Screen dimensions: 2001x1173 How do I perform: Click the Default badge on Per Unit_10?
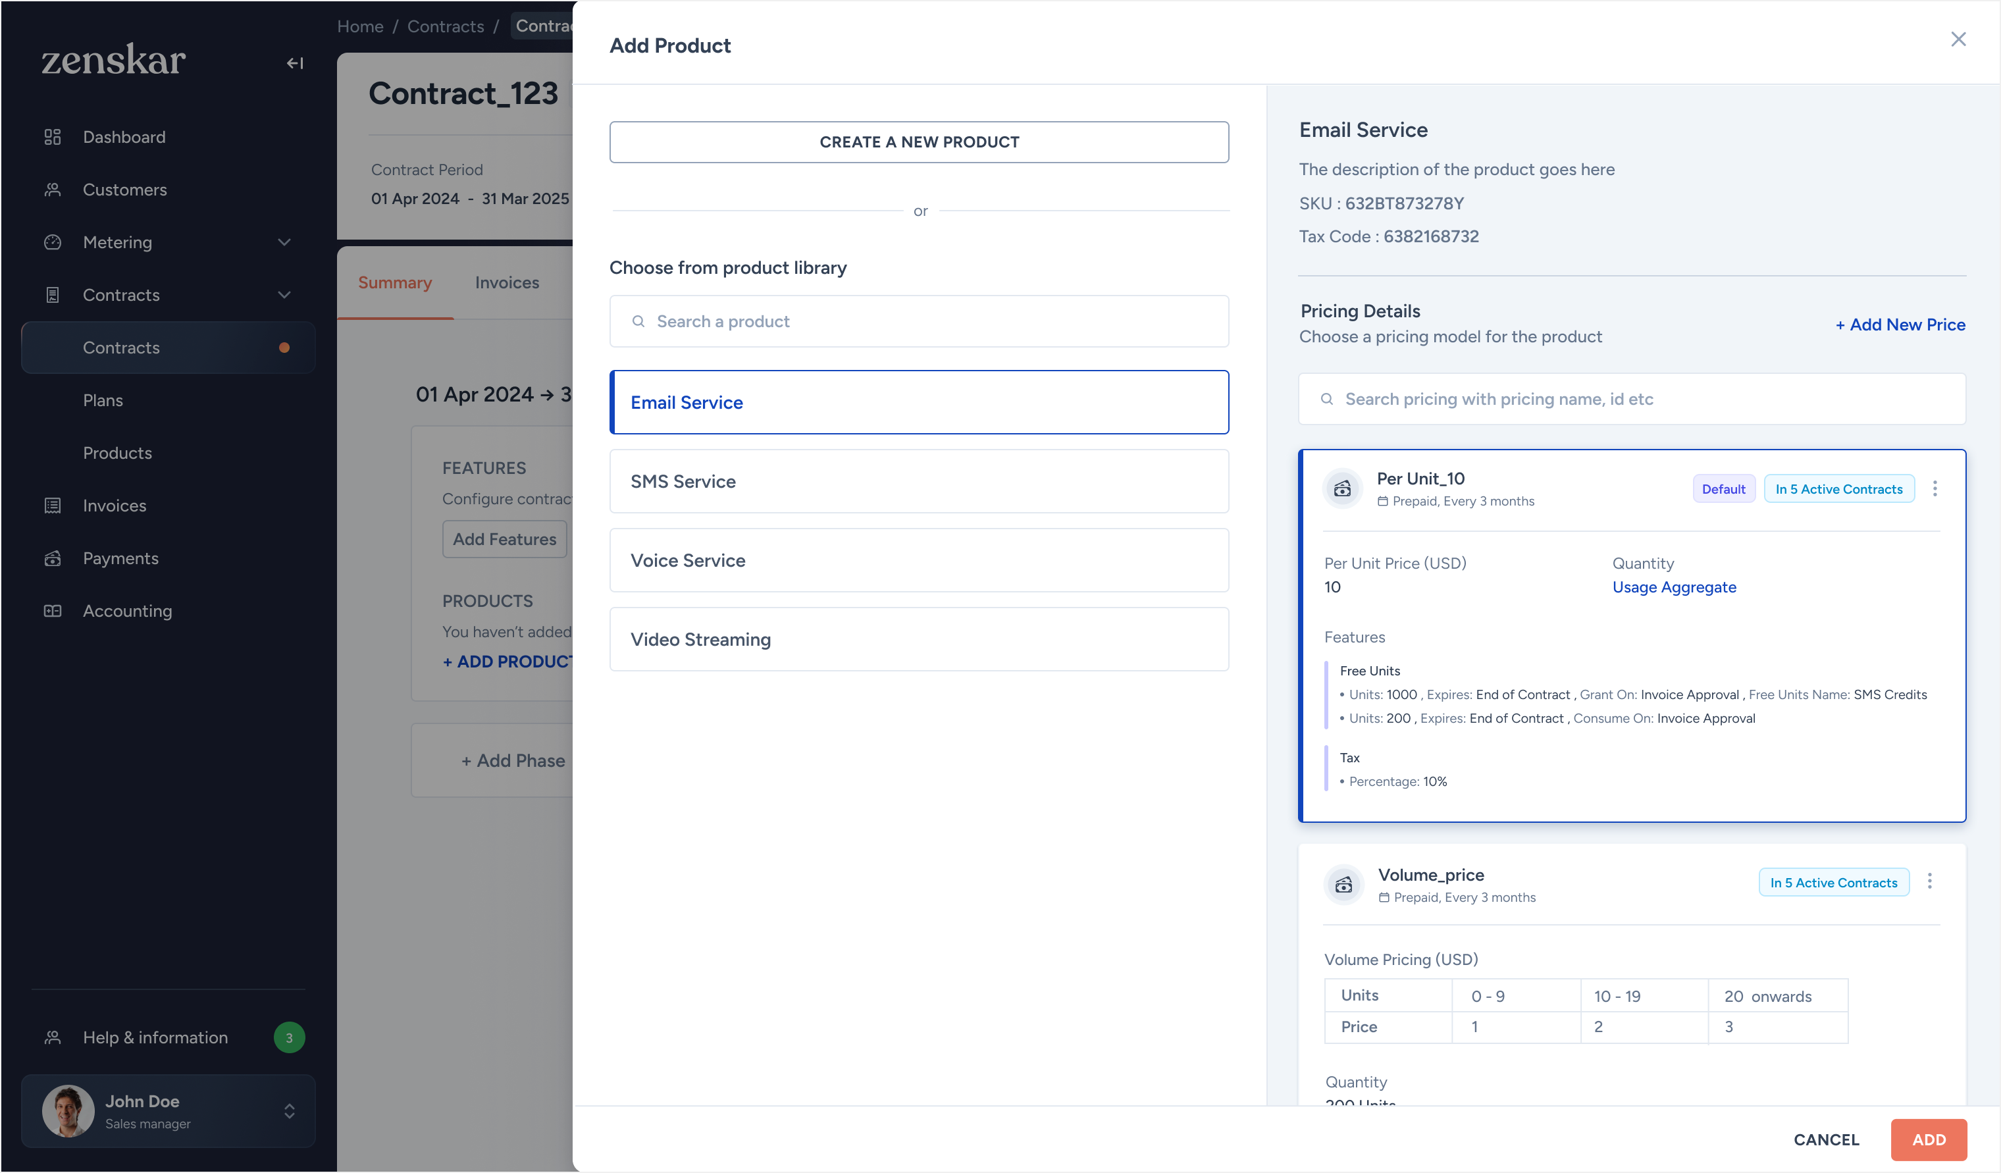click(1723, 489)
